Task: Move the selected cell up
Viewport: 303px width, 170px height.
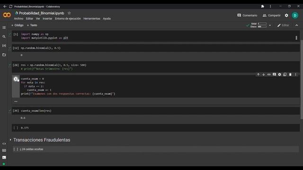Action: click(258, 75)
